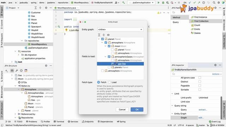Enable the Sortable checkbox
This screenshot has width=226, height=127.
pyautogui.click(x=200, y=90)
